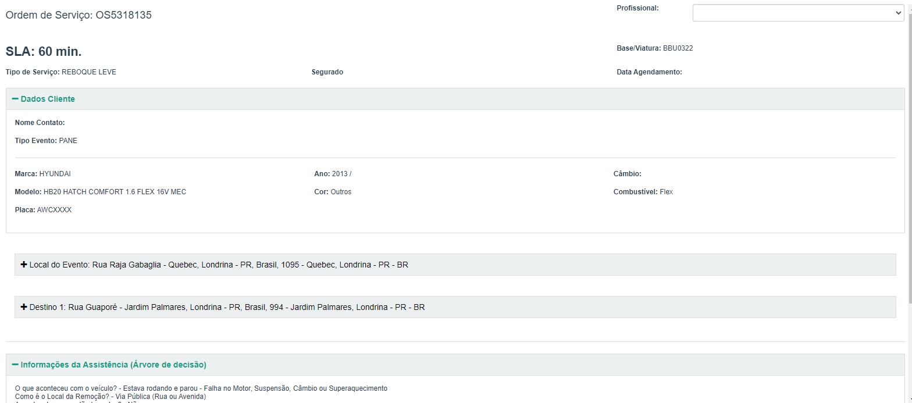
Task: Click the Ordem de Serviço OS5318135 title
Action: (79, 15)
